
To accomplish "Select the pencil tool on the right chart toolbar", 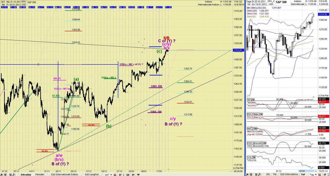I will 259,174.
